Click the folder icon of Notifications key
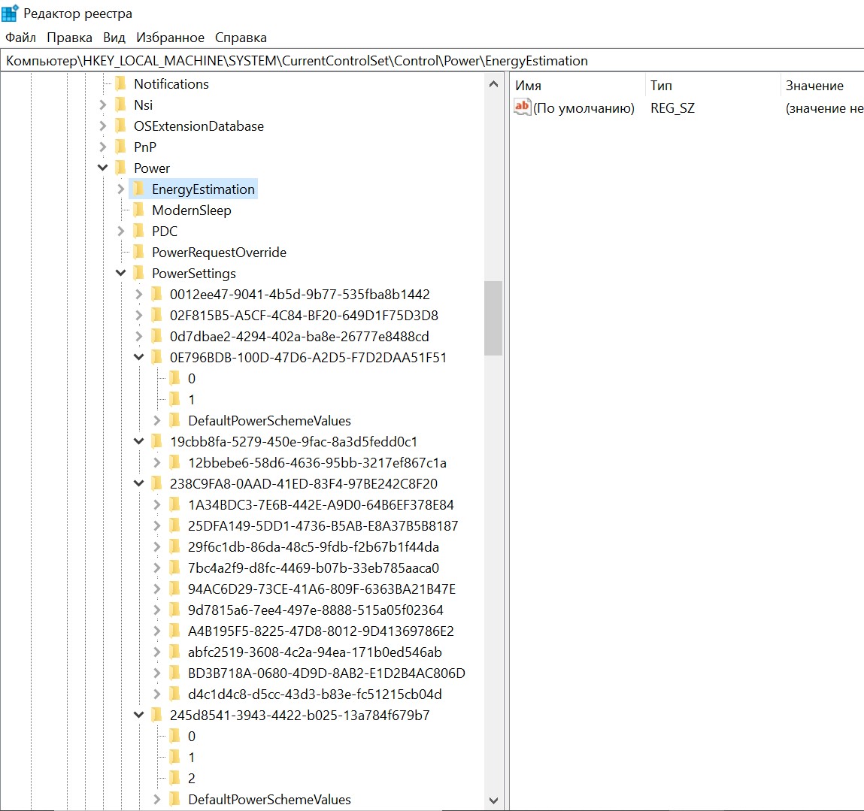 [120, 83]
